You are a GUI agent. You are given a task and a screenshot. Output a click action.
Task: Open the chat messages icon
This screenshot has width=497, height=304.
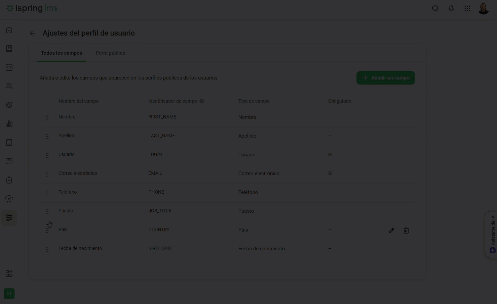435,8
